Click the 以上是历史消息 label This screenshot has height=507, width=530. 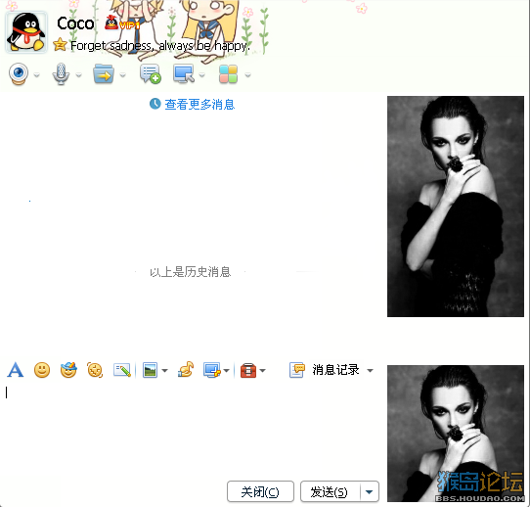(191, 271)
